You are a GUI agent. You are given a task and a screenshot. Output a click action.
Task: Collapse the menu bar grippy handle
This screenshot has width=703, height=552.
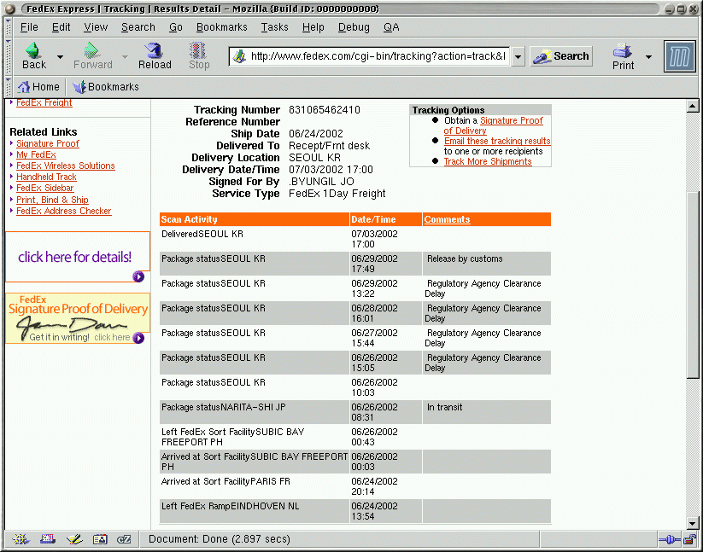click(8, 27)
